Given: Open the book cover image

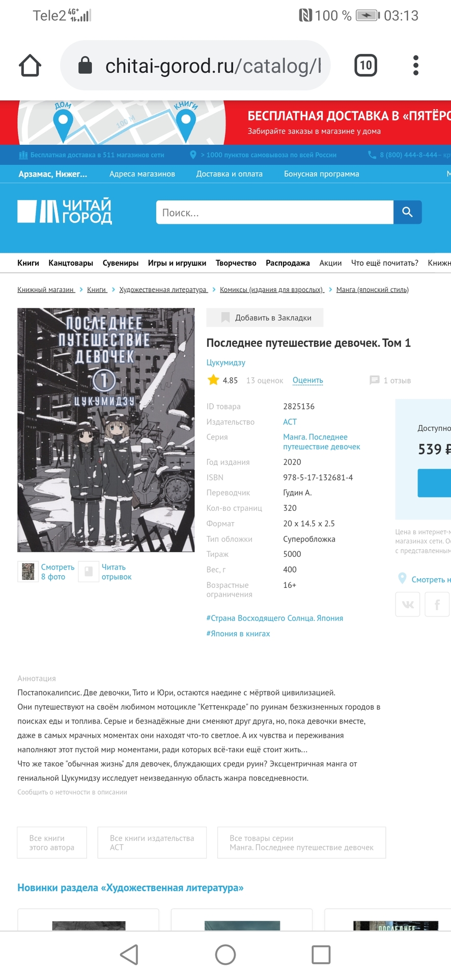Looking at the screenshot, I should tap(106, 430).
